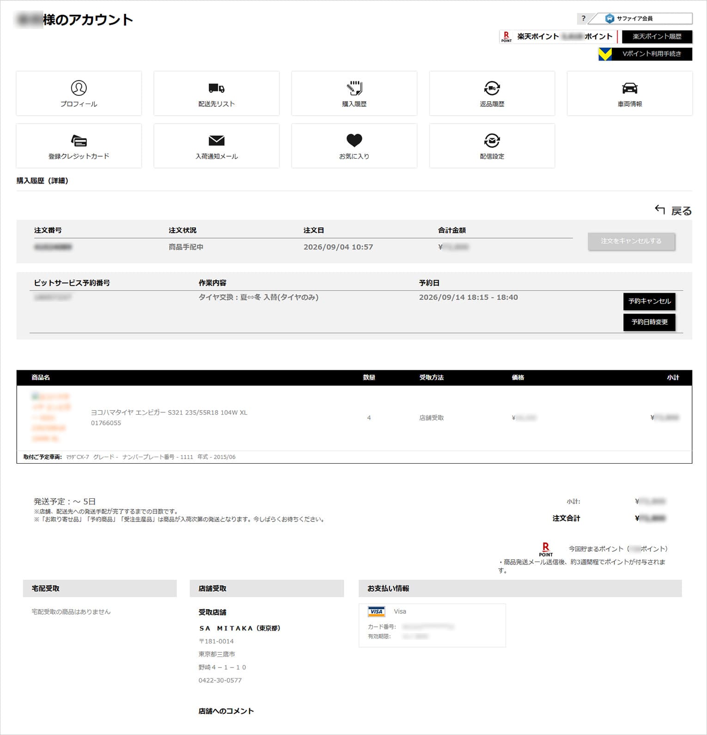Viewport: 707px width, 735px height.
Task: Open the 配送先リスト truck icon
Action: click(x=216, y=93)
